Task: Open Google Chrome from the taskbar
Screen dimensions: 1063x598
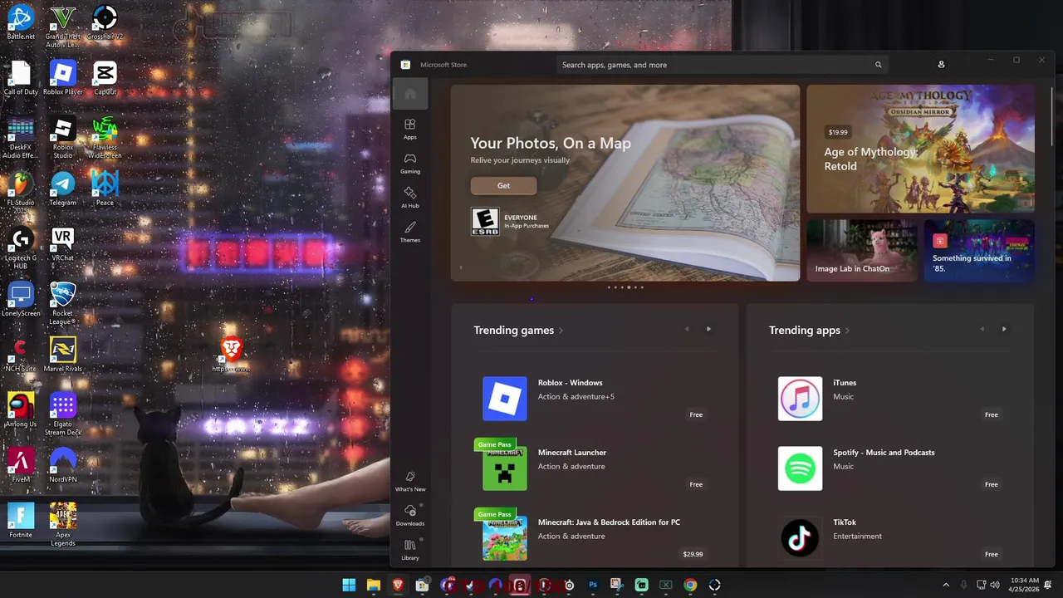Action: (690, 585)
